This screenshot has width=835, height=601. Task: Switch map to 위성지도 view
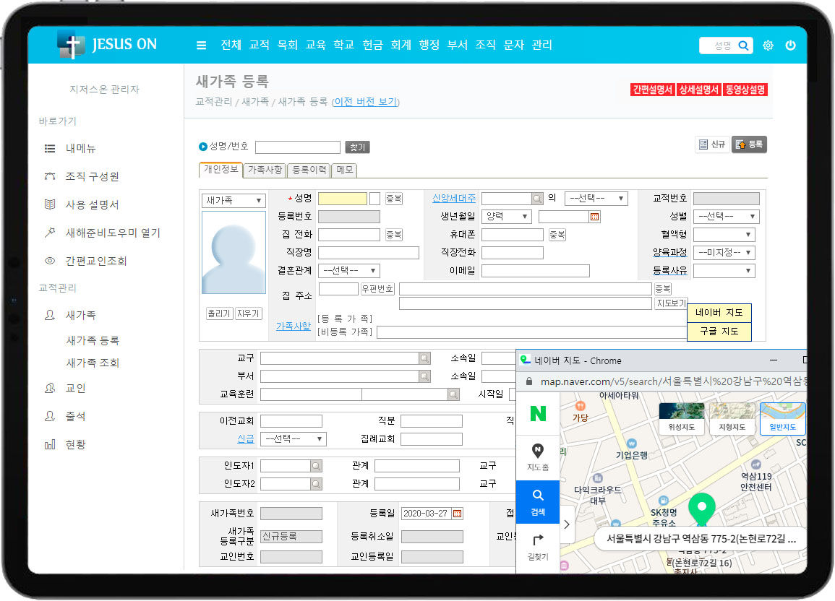[681, 419]
